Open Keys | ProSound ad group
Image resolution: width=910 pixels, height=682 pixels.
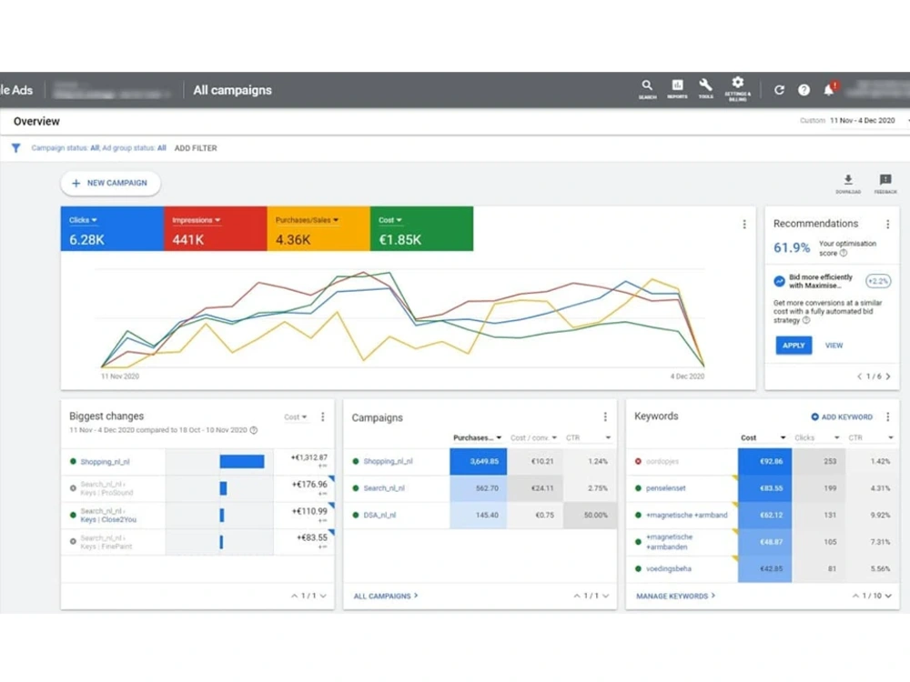(x=106, y=493)
